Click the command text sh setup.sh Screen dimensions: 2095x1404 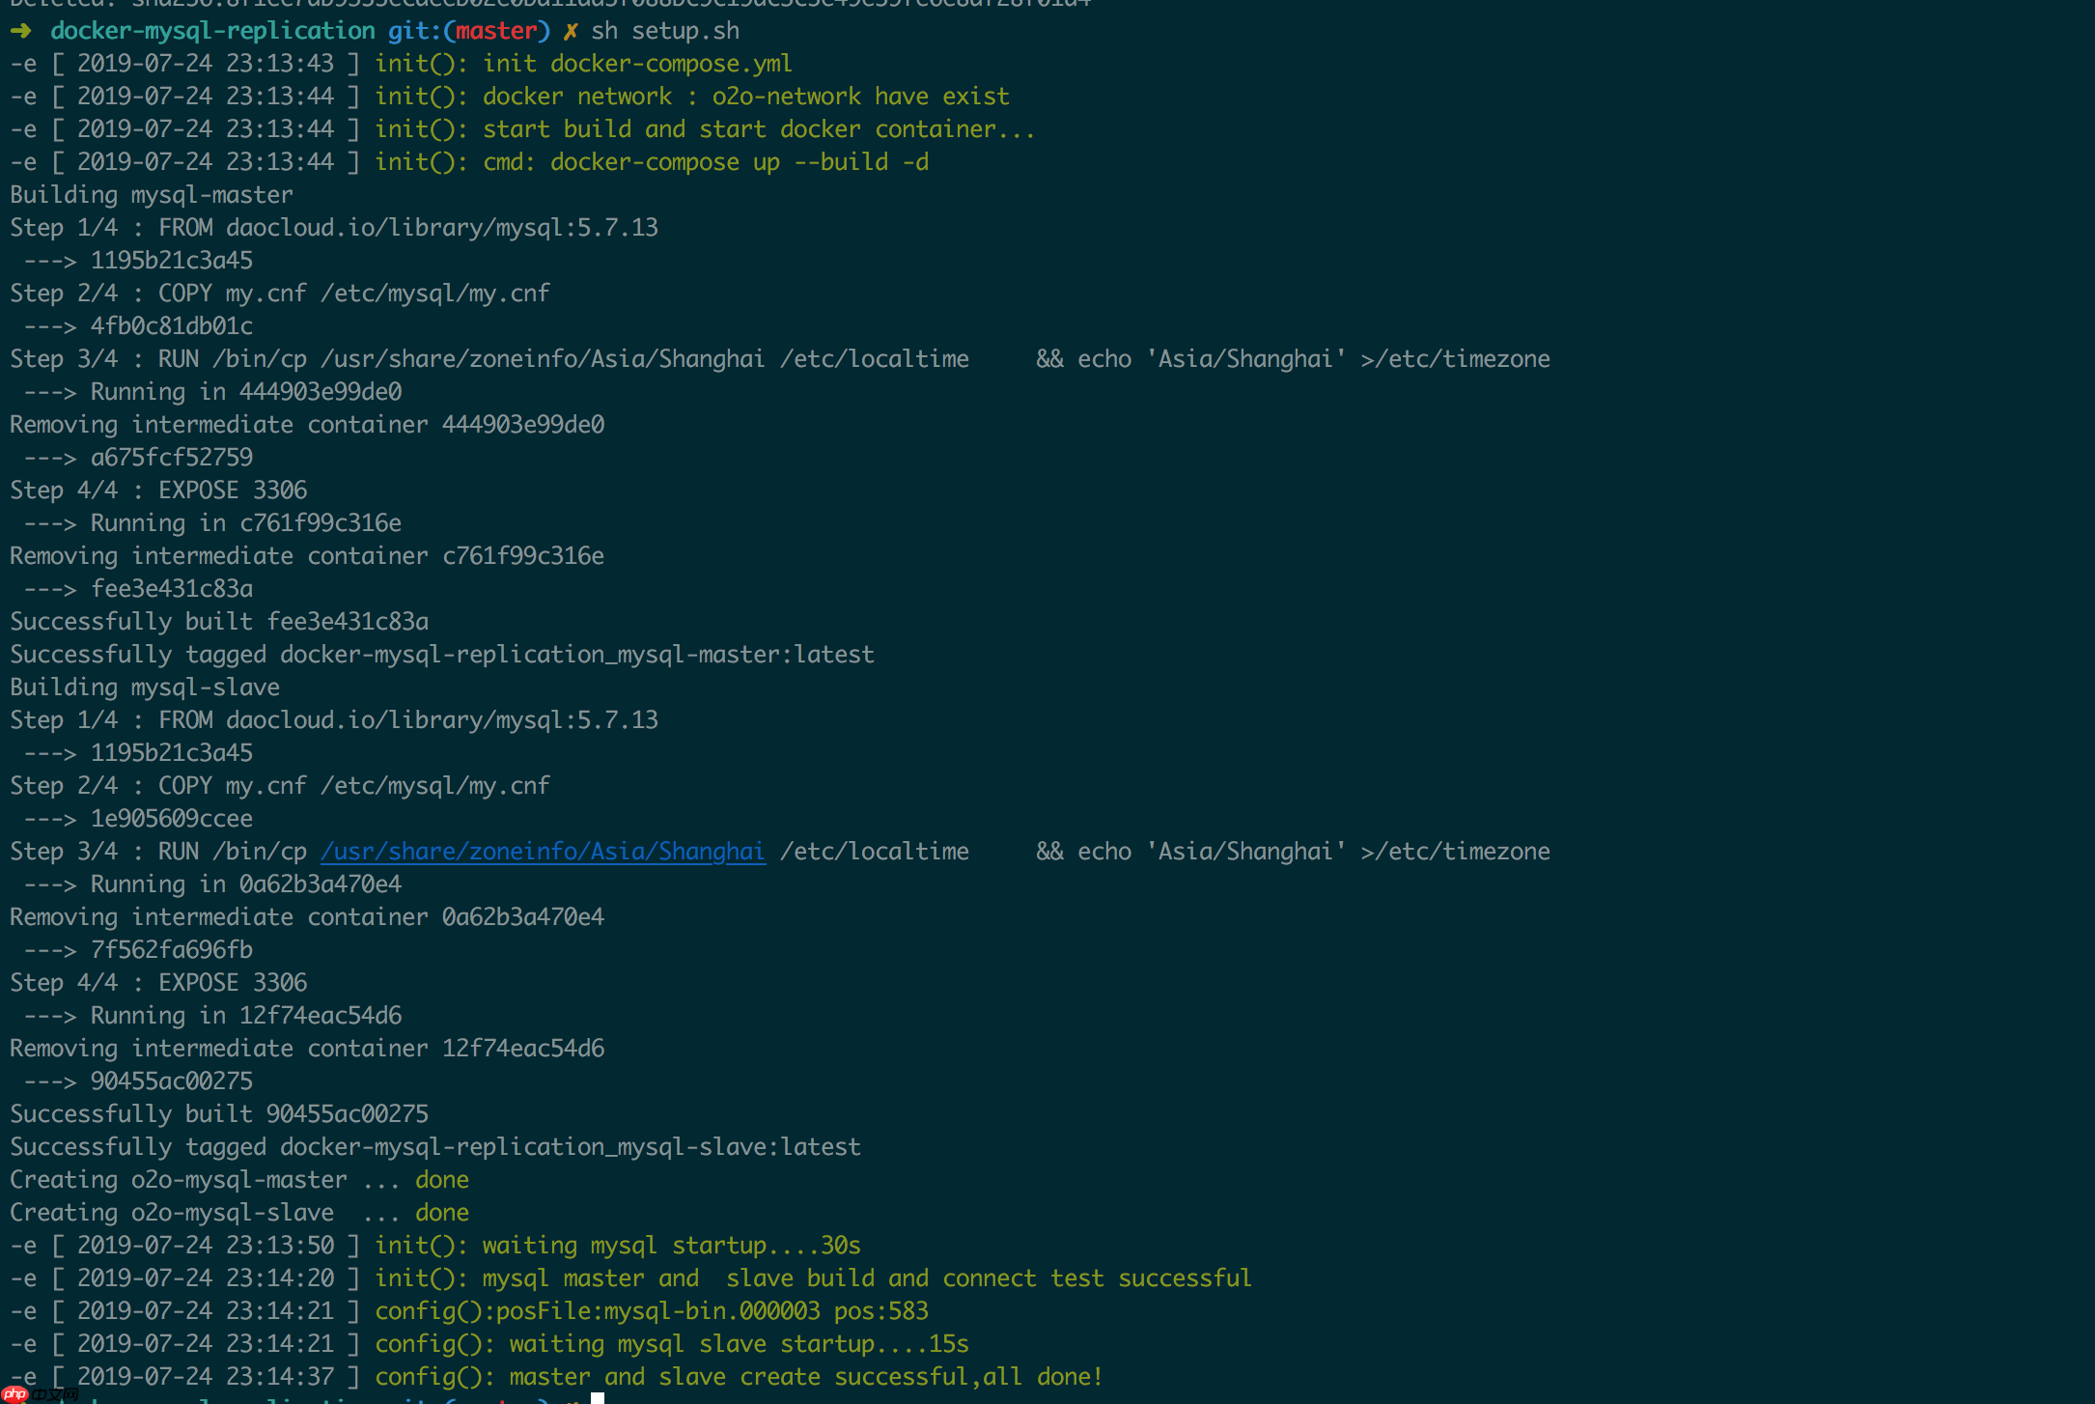pyautogui.click(x=666, y=30)
